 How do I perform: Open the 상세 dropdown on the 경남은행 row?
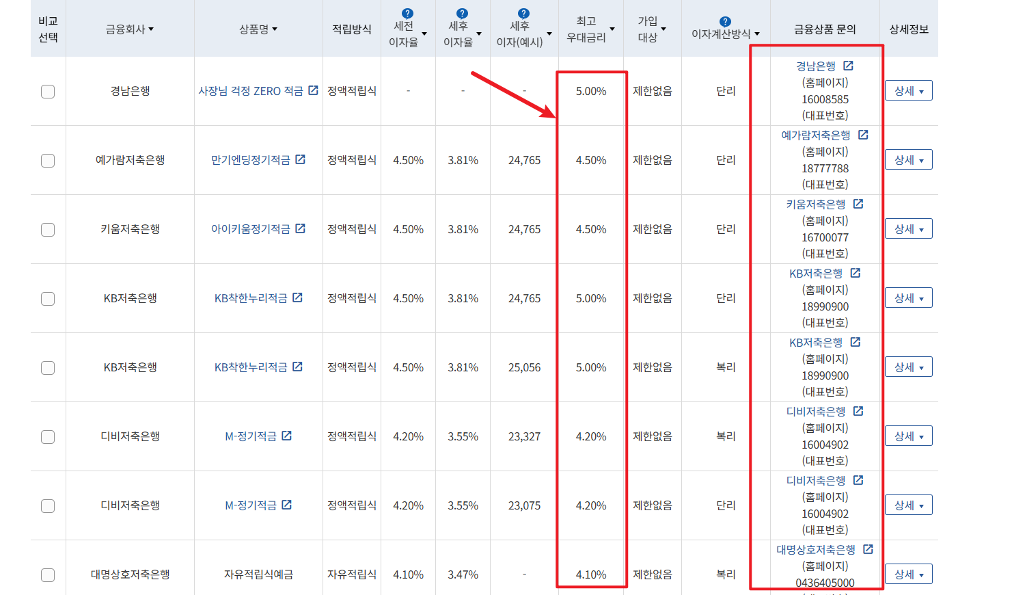point(908,90)
